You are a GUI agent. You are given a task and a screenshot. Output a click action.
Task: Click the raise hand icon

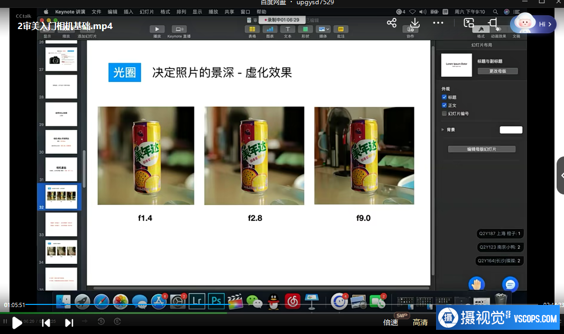[477, 284]
